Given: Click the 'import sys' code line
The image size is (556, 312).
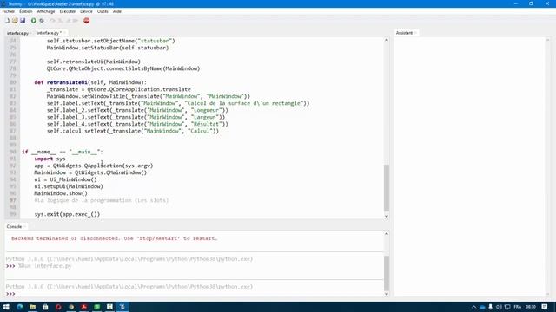Looking at the screenshot, I should 50,159.
